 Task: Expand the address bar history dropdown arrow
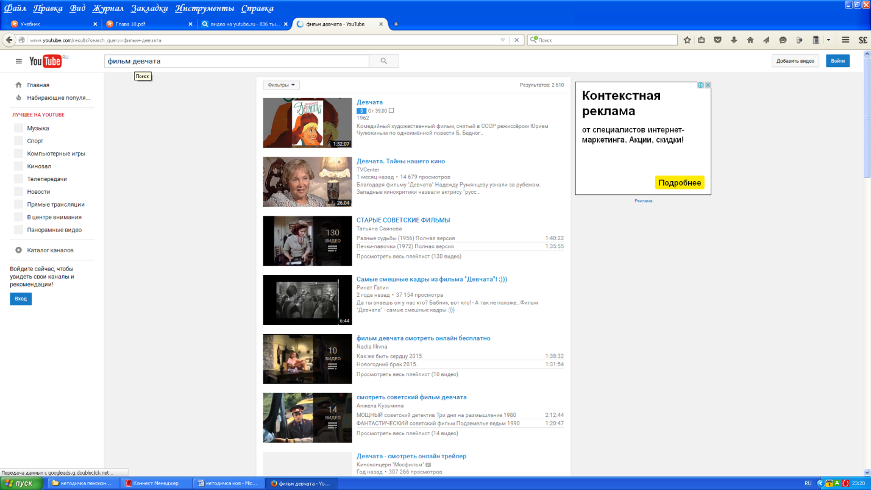pyautogui.click(x=503, y=40)
